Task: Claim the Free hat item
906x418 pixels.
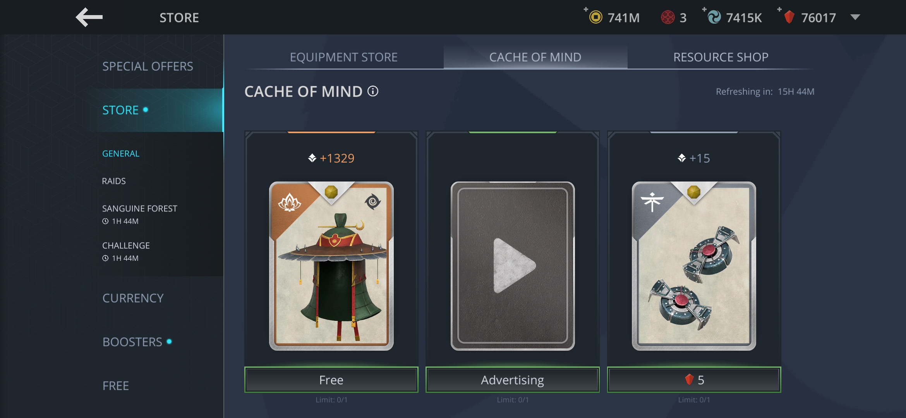Action: pos(331,380)
